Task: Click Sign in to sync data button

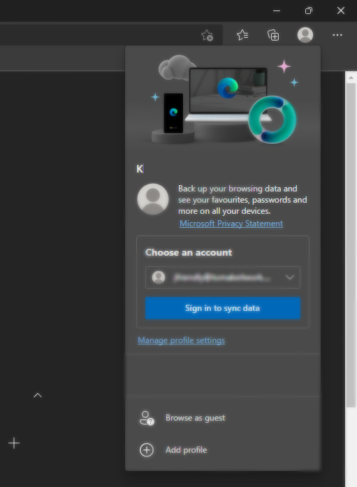Action: (223, 308)
